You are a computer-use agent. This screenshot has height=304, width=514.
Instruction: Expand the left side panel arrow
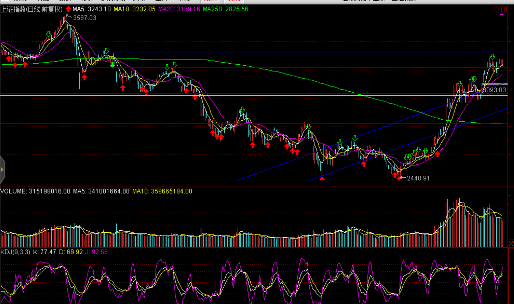click(2, 169)
